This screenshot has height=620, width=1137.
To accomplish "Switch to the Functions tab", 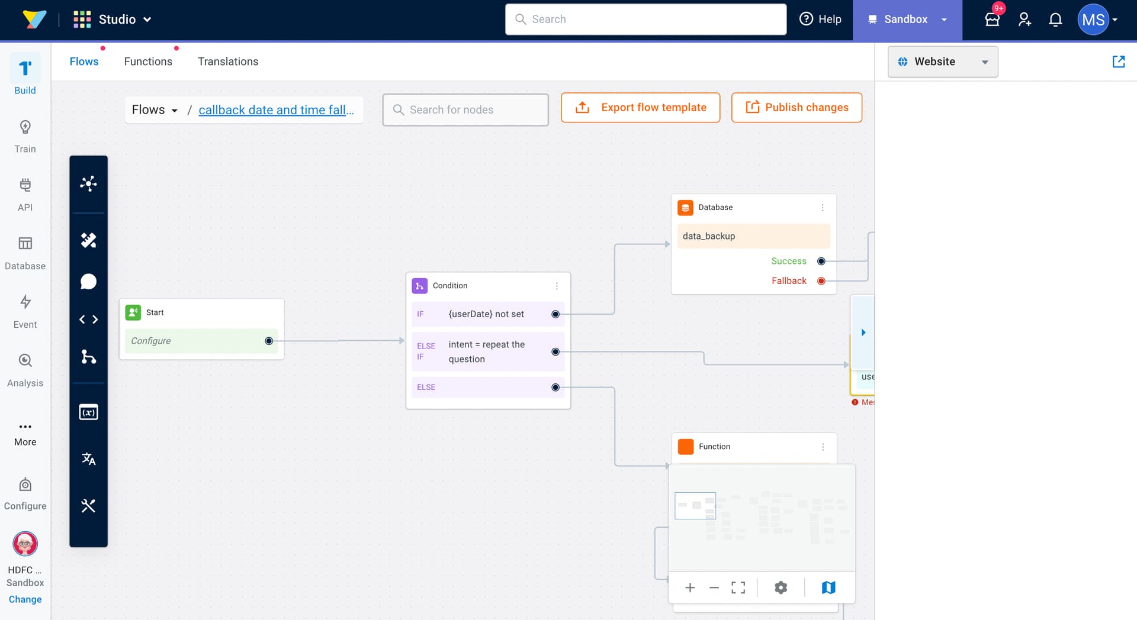I will (x=148, y=62).
